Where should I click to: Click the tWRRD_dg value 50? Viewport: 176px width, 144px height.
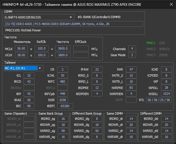(x=97, y=131)
